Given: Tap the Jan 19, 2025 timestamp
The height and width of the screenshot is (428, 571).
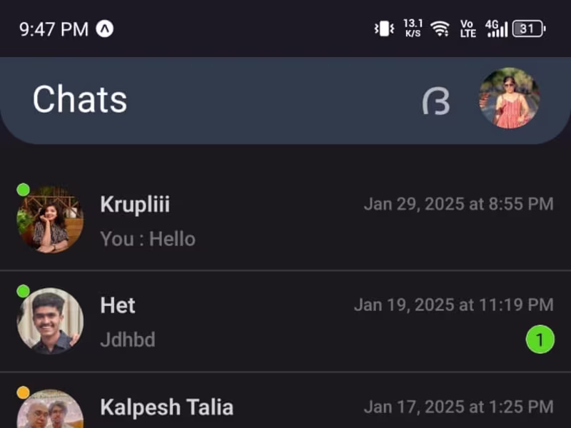Looking at the screenshot, I should pyautogui.click(x=453, y=305).
